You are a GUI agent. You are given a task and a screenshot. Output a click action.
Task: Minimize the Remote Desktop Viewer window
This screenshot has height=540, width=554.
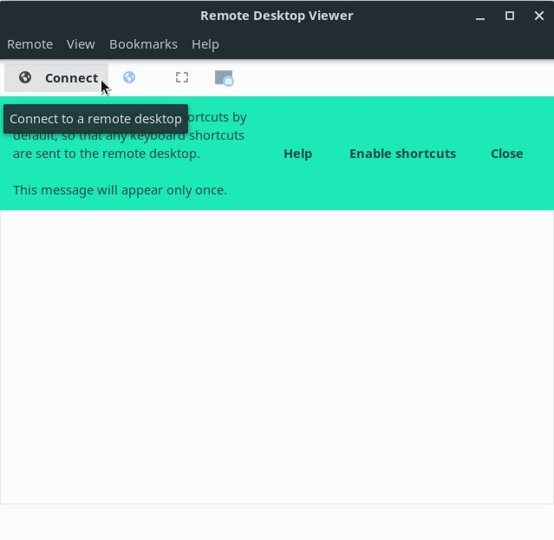[x=480, y=16]
